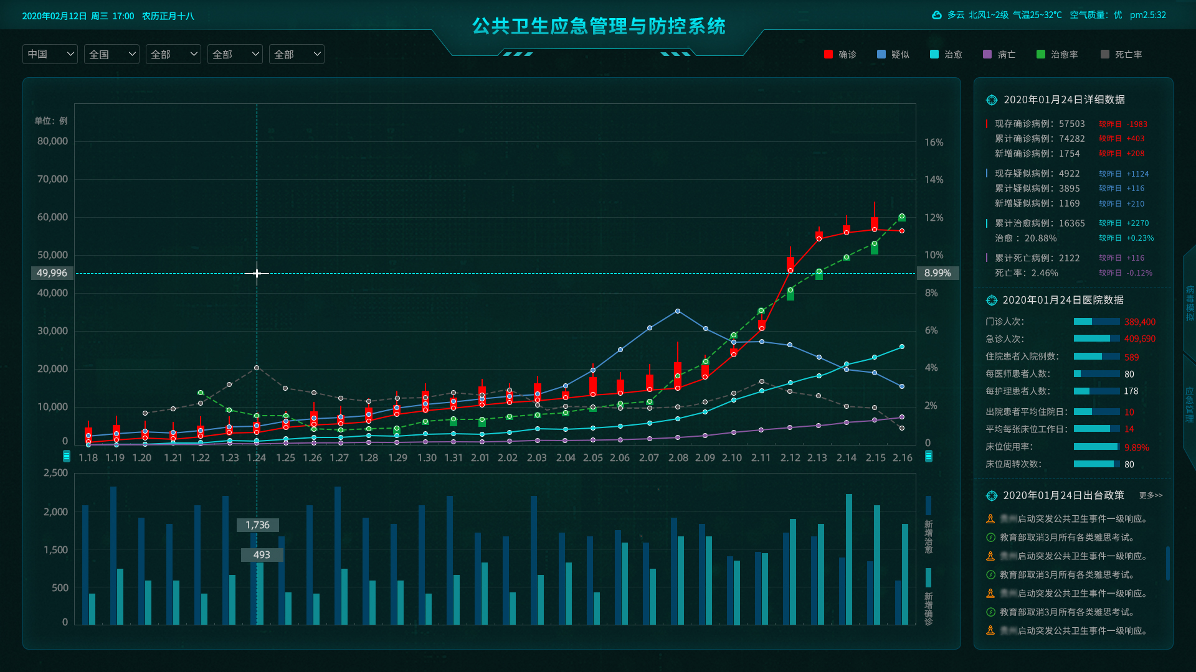Toggle the 新增治愈 bar legend

point(928,525)
